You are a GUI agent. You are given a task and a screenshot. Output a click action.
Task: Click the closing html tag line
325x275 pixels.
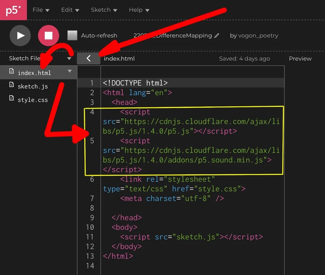118,256
